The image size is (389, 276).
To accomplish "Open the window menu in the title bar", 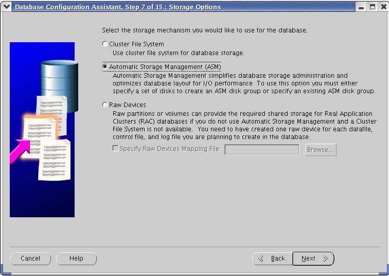I will (x=6, y=7).
